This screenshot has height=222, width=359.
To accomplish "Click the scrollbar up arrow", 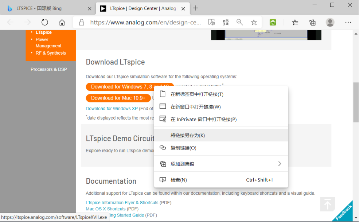I will coord(356,34).
